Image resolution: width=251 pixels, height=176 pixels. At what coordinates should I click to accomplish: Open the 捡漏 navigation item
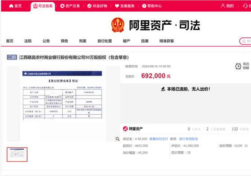tap(145, 41)
